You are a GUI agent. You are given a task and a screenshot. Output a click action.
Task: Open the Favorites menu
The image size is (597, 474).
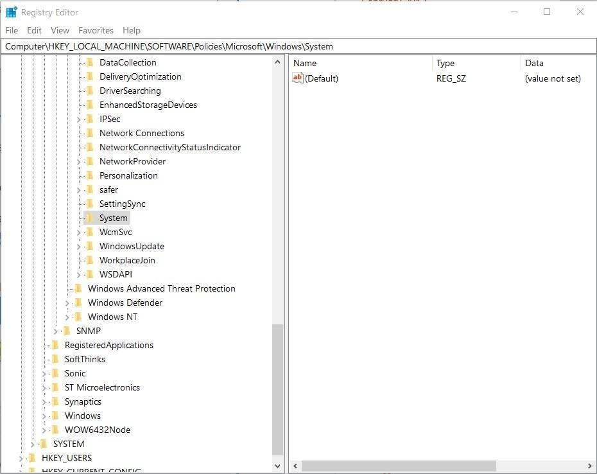[x=96, y=30]
